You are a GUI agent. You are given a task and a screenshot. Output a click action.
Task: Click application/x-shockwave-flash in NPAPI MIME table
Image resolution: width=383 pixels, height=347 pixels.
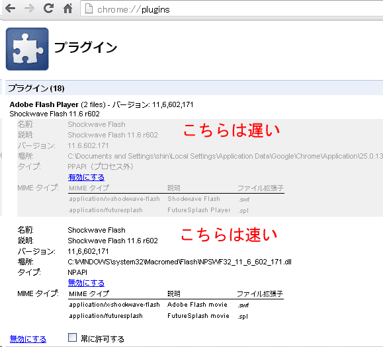click(x=114, y=305)
